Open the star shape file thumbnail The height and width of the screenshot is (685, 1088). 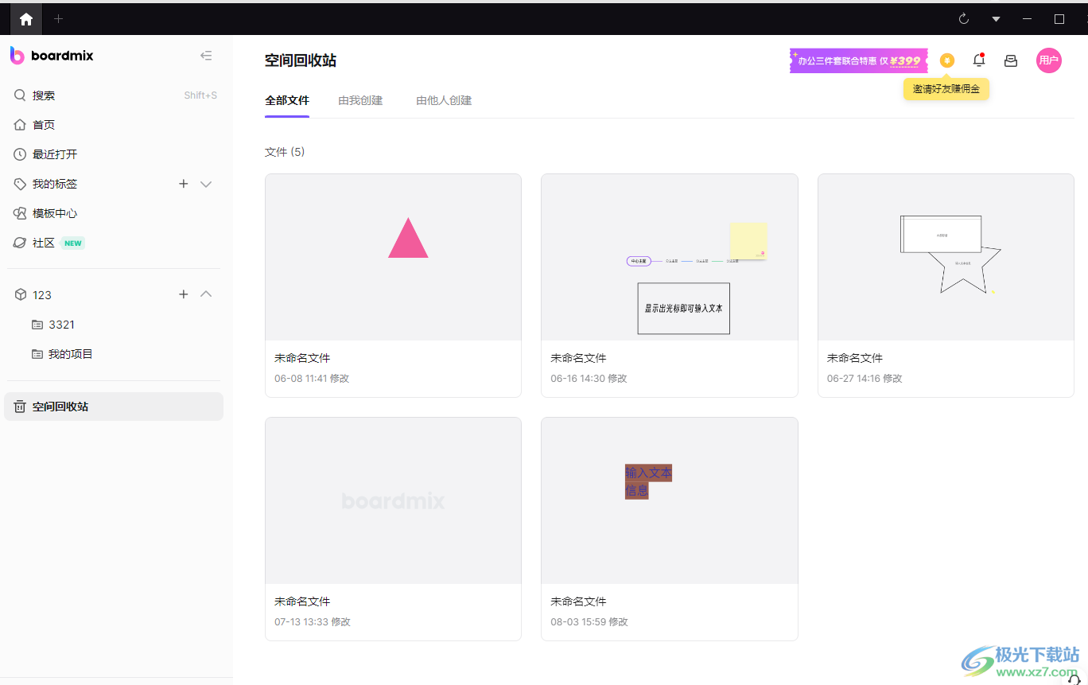click(946, 258)
